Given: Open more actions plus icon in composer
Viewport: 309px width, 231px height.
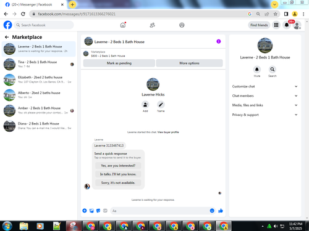Looking at the screenshot, I should [x=85, y=211].
